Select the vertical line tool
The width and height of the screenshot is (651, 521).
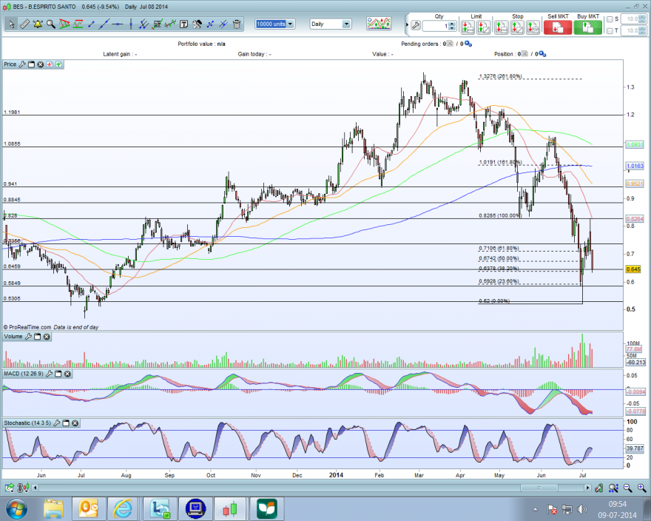(131, 24)
